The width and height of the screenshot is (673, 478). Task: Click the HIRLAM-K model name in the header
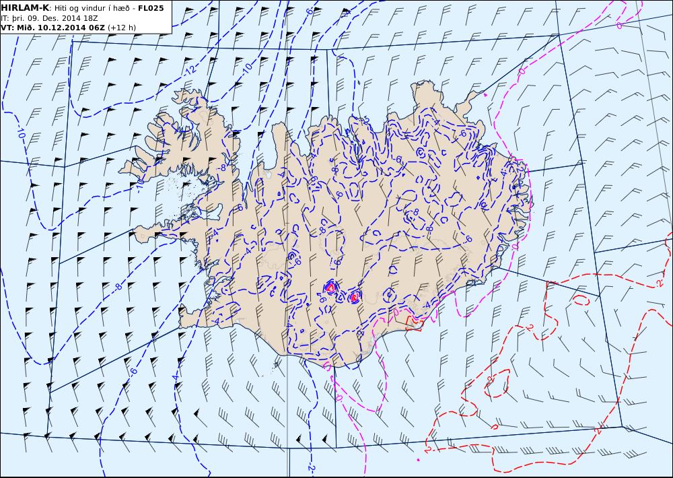(x=25, y=8)
